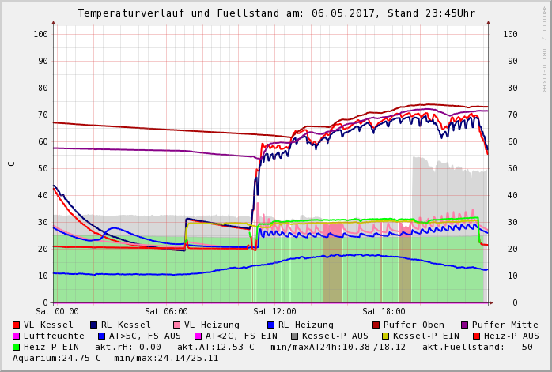Click the Sat 06:00 time axis label

[x=166, y=312]
